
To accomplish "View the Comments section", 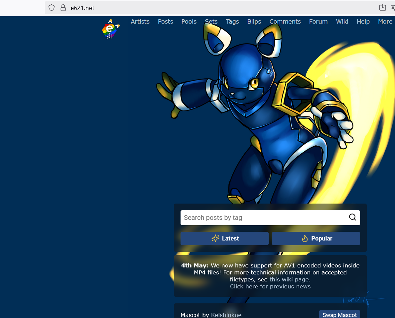I will 285,22.
